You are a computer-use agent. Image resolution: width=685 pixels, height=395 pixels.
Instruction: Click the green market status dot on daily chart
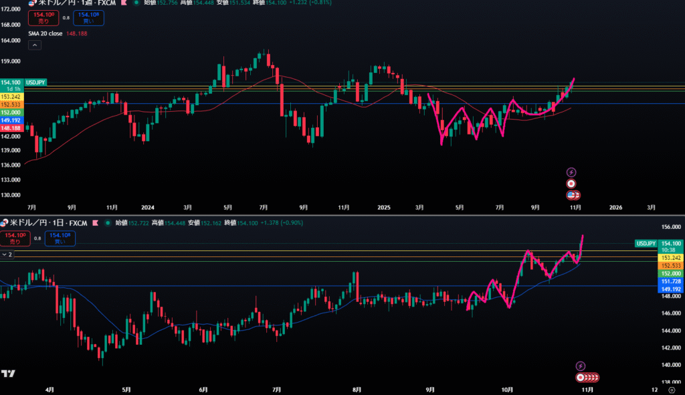(109, 222)
